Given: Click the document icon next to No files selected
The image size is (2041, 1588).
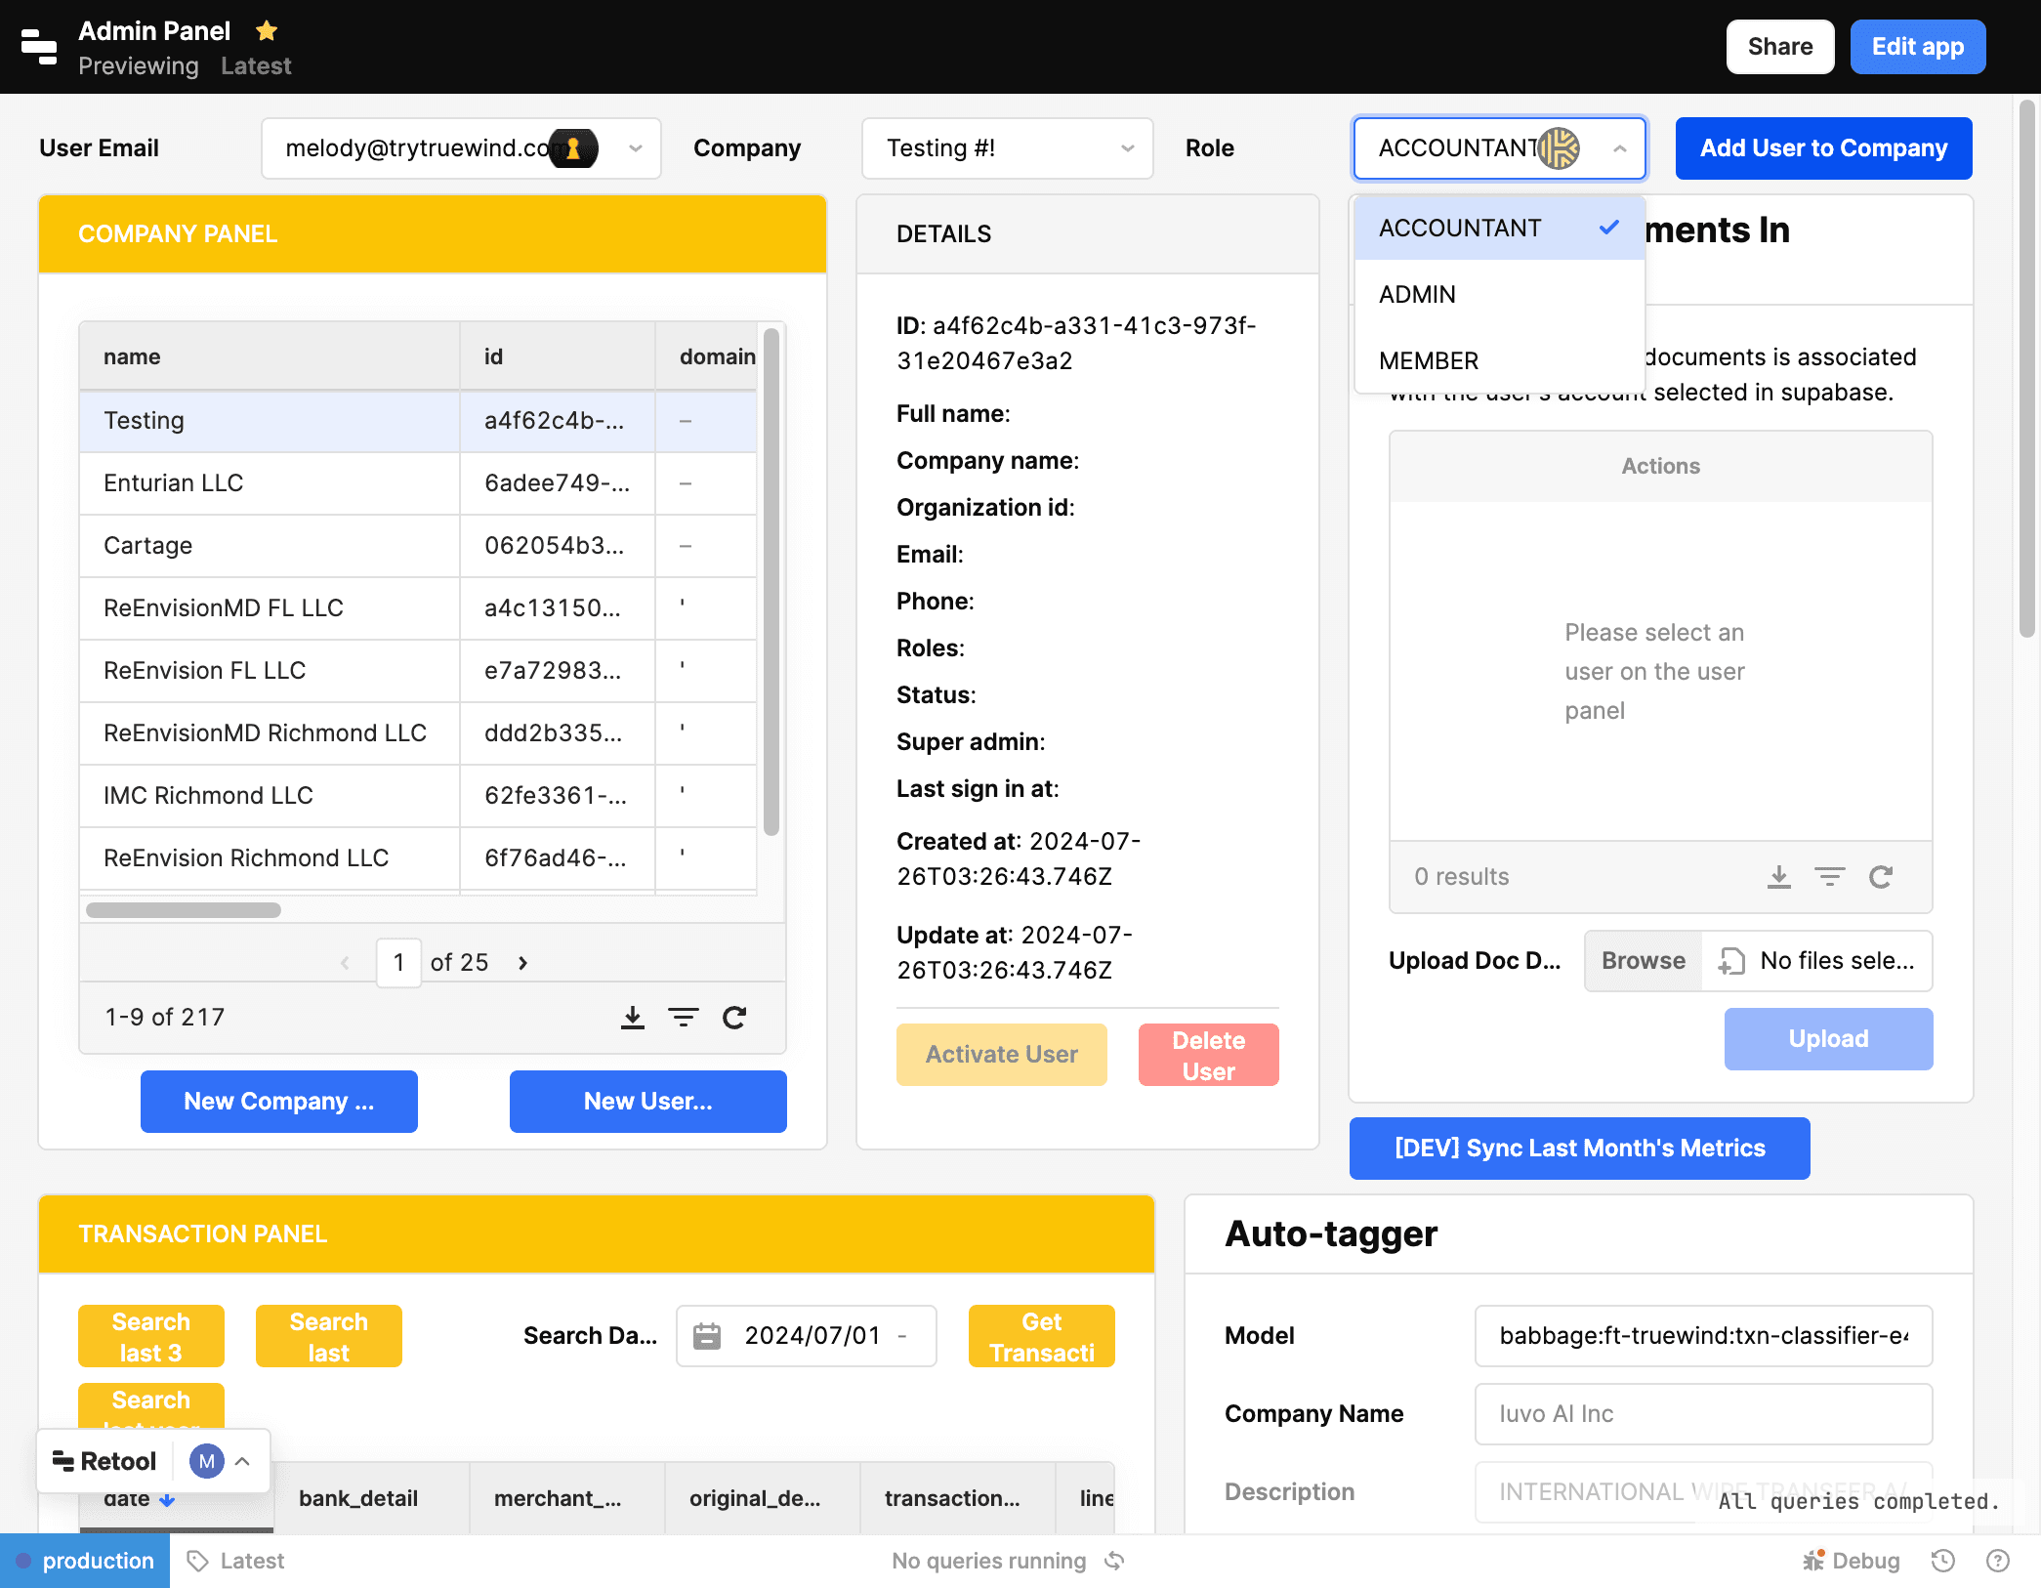Looking at the screenshot, I should pos(1732,960).
